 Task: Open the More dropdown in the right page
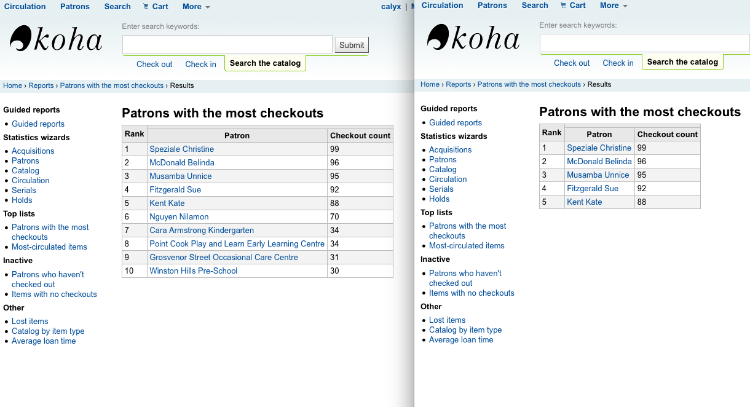pyautogui.click(x=614, y=6)
